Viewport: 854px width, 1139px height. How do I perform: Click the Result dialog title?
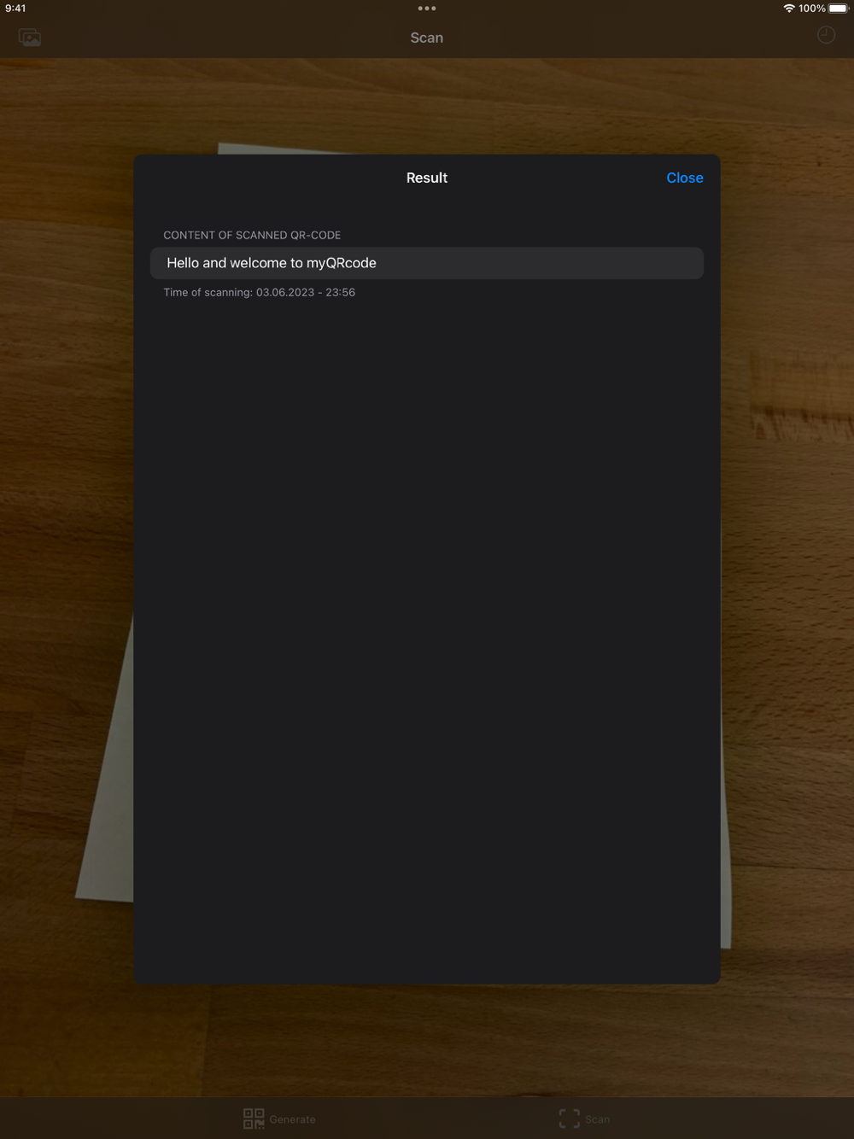pos(427,178)
